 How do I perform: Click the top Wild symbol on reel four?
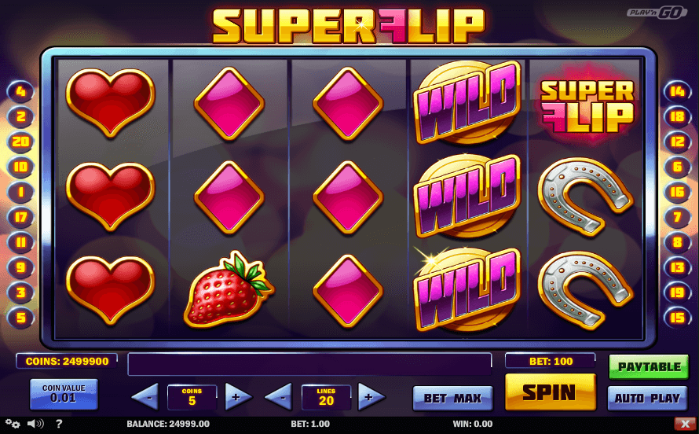[x=467, y=102]
